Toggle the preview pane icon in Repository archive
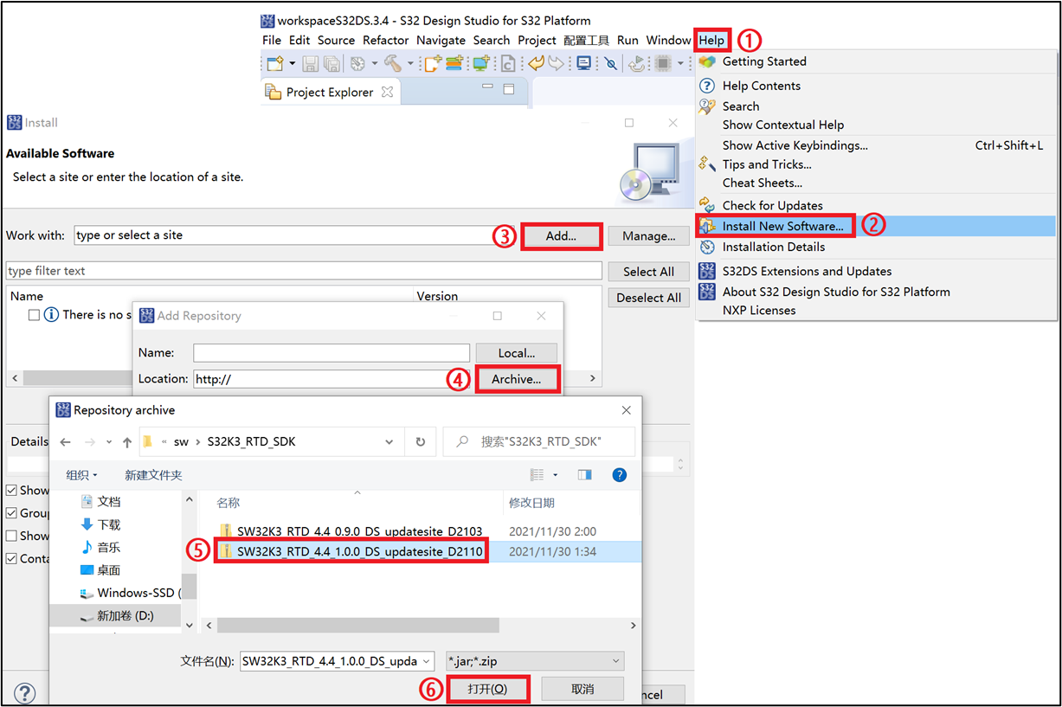The width and height of the screenshot is (1062, 707). pos(584,475)
